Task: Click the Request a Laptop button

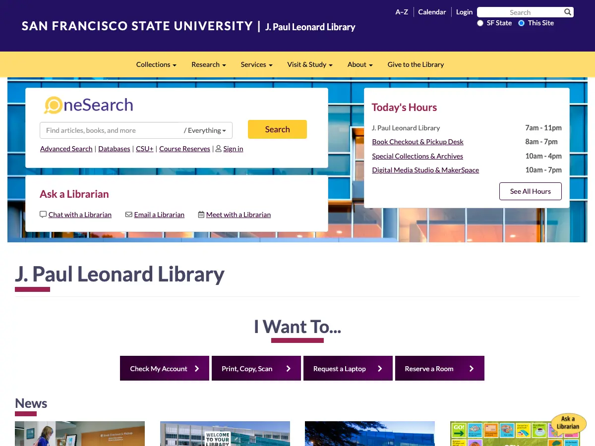Action: [x=348, y=368]
